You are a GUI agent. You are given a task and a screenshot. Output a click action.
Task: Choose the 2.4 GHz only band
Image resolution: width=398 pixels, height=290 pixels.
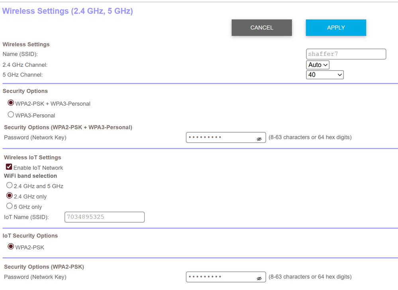[10, 196]
